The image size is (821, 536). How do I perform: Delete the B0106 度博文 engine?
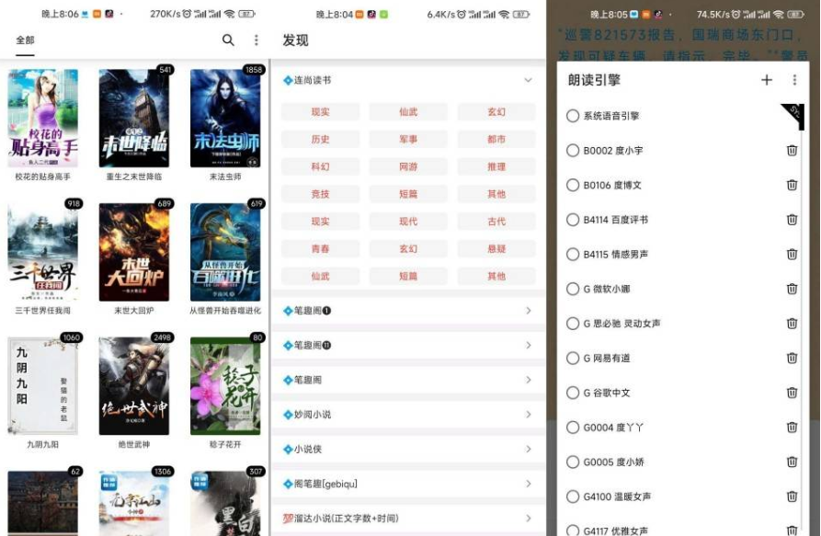point(792,185)
